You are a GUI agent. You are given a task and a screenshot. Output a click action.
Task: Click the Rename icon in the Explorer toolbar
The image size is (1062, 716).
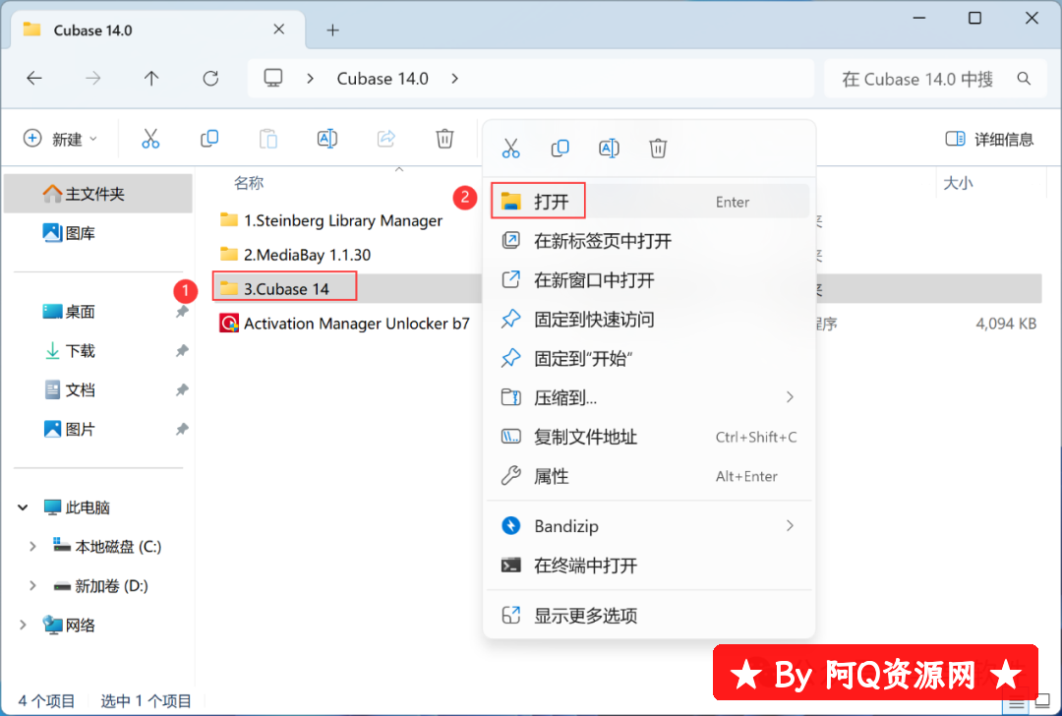click(327, 139)
